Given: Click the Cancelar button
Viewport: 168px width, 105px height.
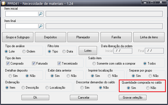Looking at the screenshot, I should [84, 97].
